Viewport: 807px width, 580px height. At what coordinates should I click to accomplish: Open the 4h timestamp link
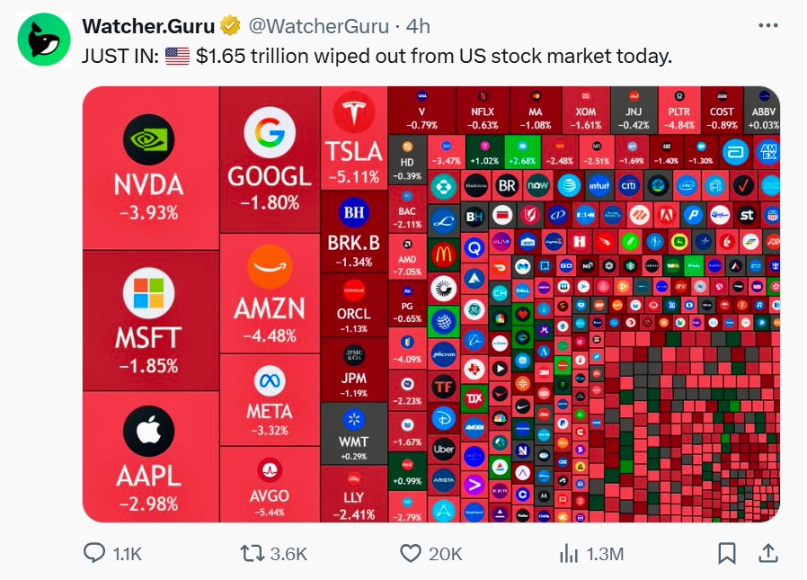(x=417, y=26)
